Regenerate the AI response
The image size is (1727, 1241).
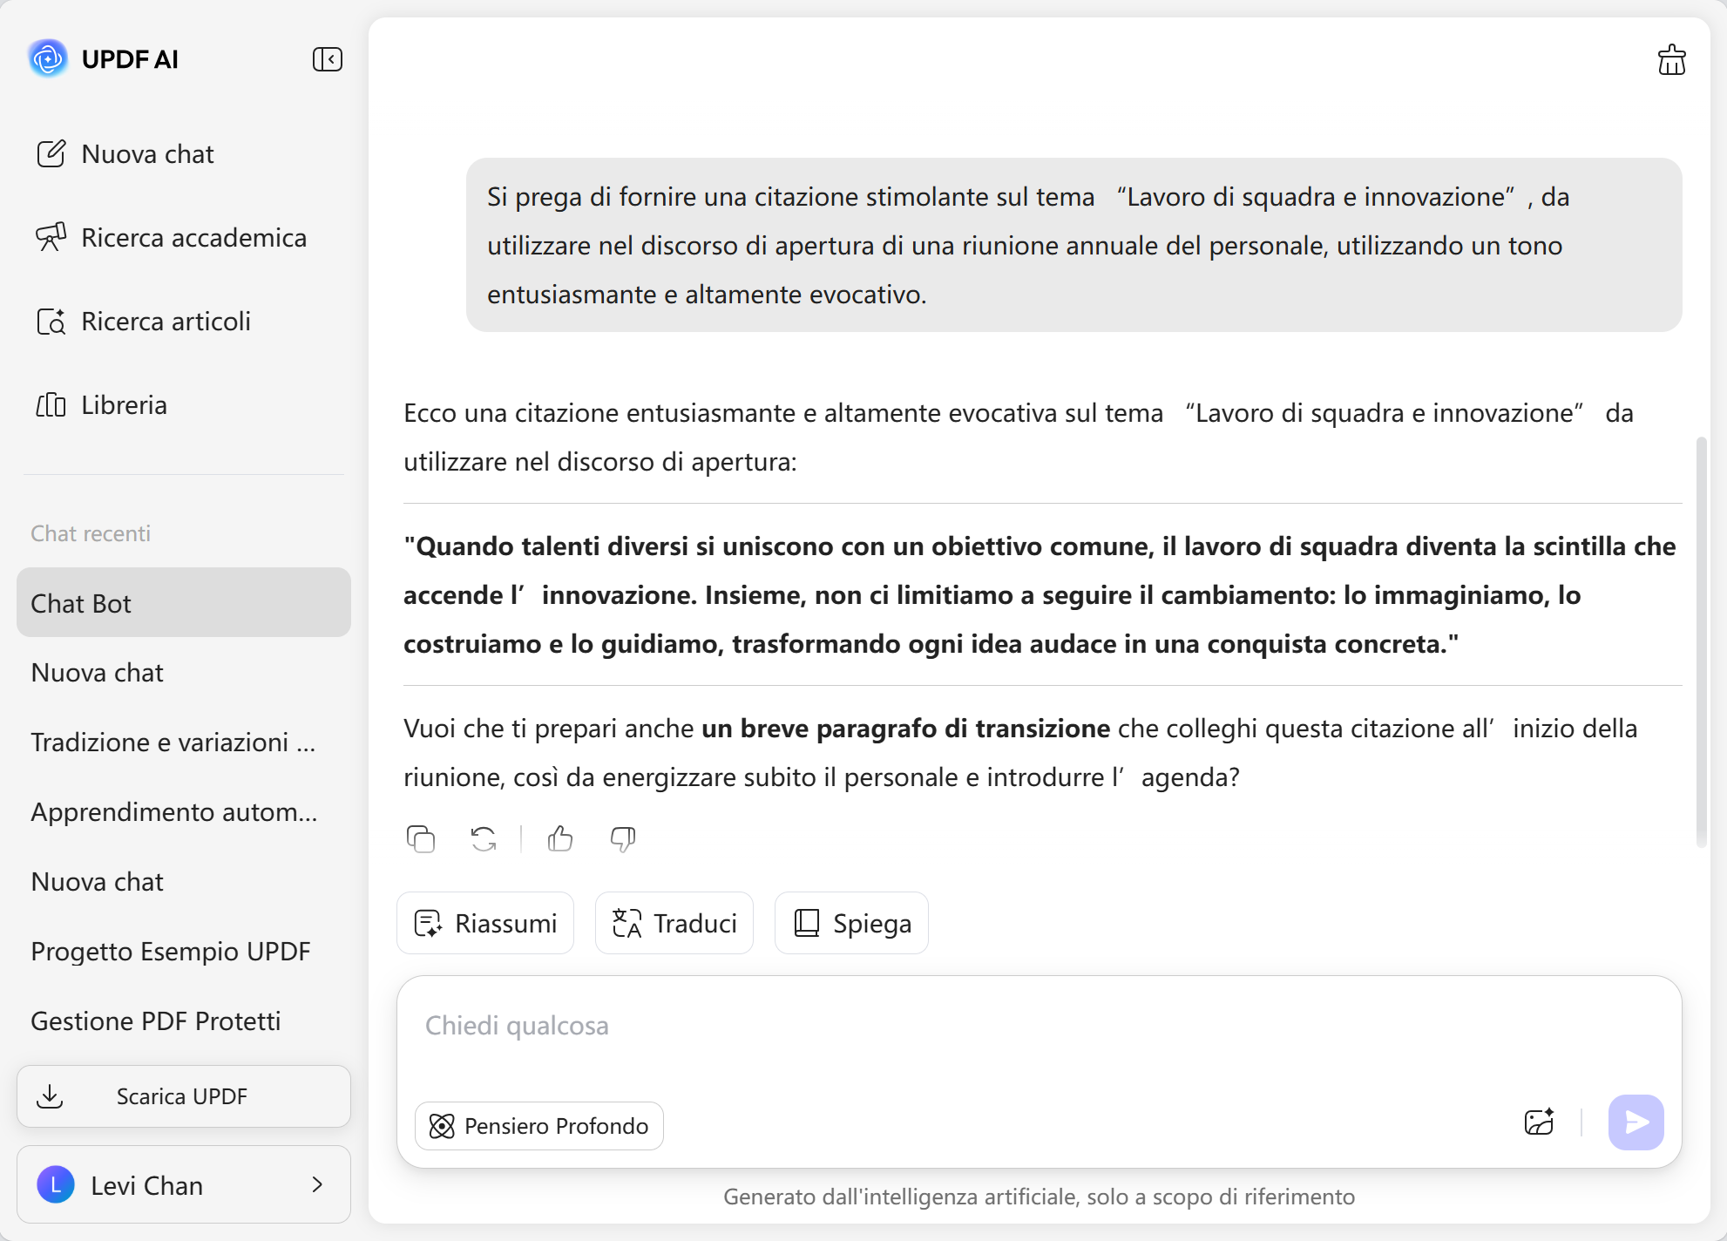click(484, 839)
